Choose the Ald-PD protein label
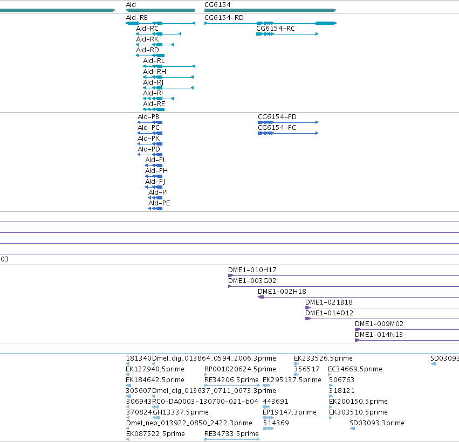Viewport: 459px width, 442px height. coord(149,149)
